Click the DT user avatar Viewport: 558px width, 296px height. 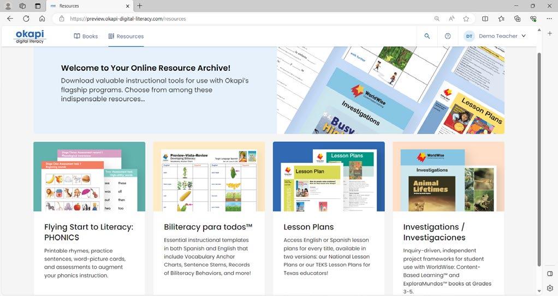tap(469, 36)
